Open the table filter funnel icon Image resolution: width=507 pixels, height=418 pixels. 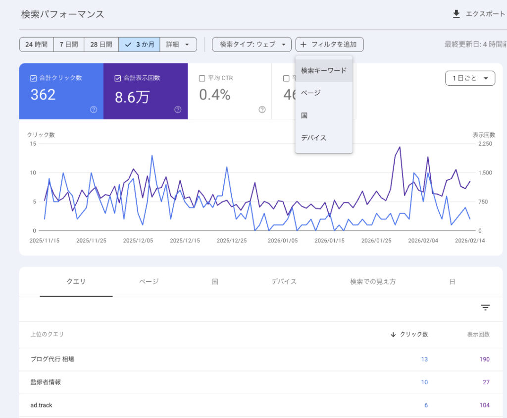[x=485, y=308]
